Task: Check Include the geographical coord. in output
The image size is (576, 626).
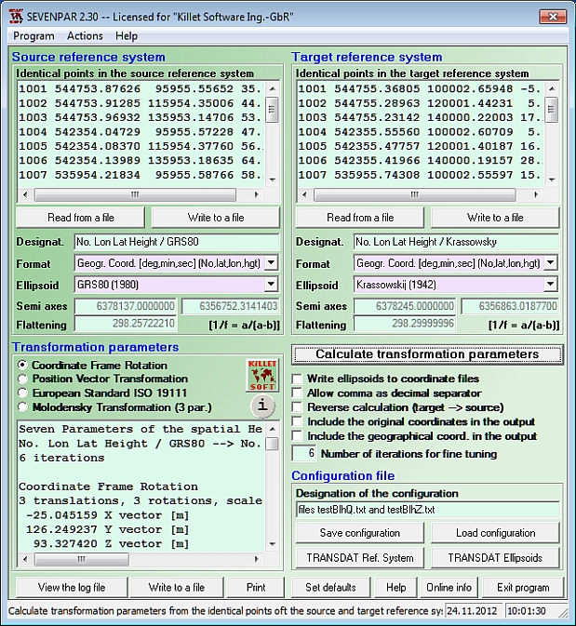Action: click(x=297, y=436)
